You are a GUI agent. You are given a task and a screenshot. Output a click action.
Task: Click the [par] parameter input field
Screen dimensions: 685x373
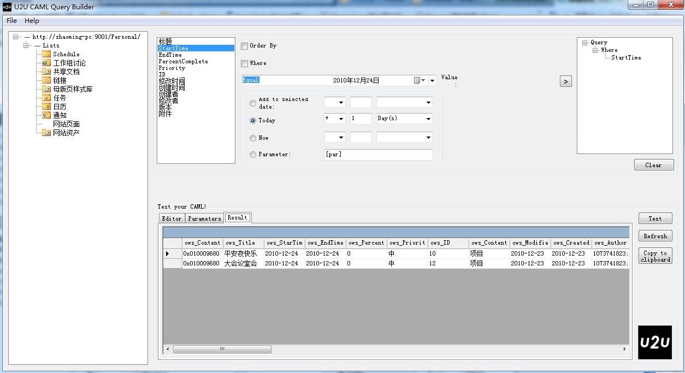click(x=378, y=155)
